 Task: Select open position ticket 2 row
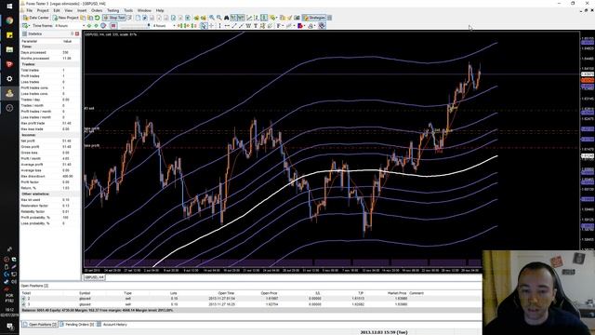pyautogui.click(x=250, y=299)
